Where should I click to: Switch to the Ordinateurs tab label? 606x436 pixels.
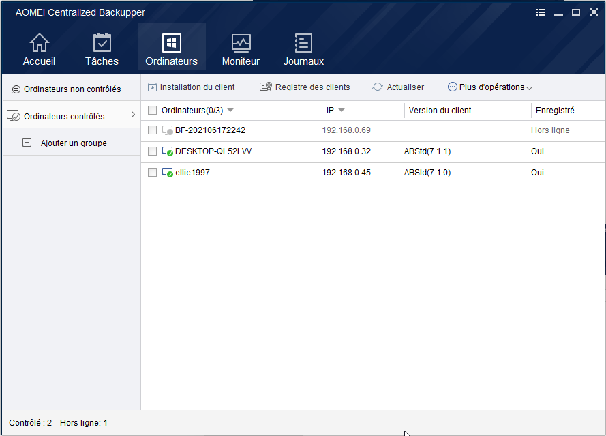172,61
